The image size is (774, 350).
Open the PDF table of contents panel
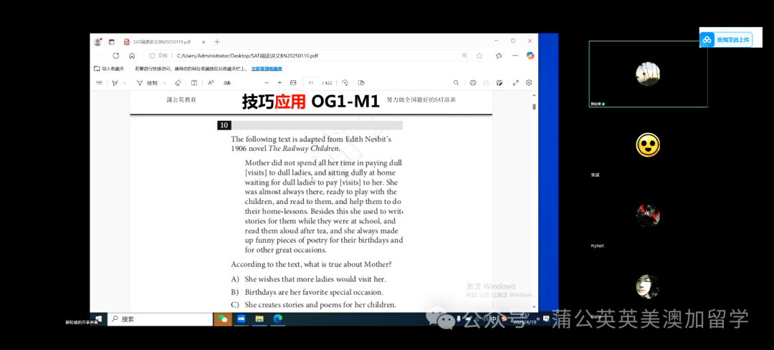(100, 83)
